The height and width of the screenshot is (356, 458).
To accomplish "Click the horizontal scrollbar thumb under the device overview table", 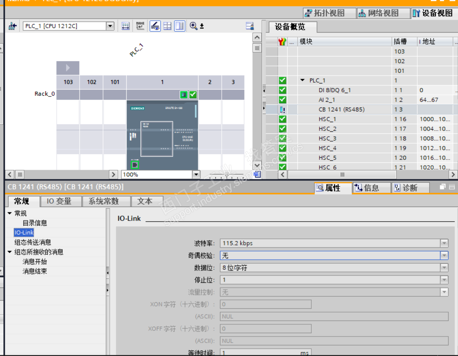I will pos(342,175).
